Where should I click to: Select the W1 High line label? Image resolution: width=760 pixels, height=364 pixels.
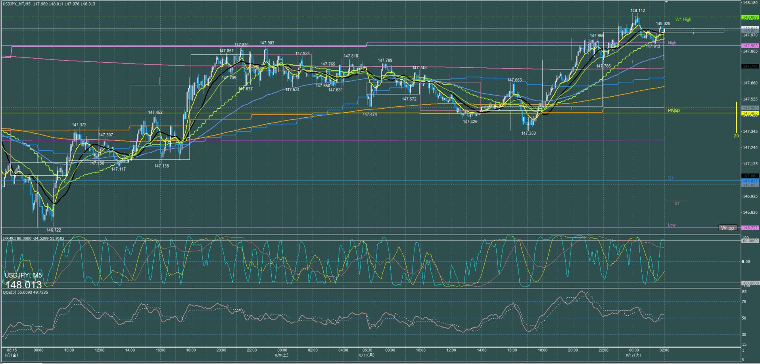[x=683, y=19]
